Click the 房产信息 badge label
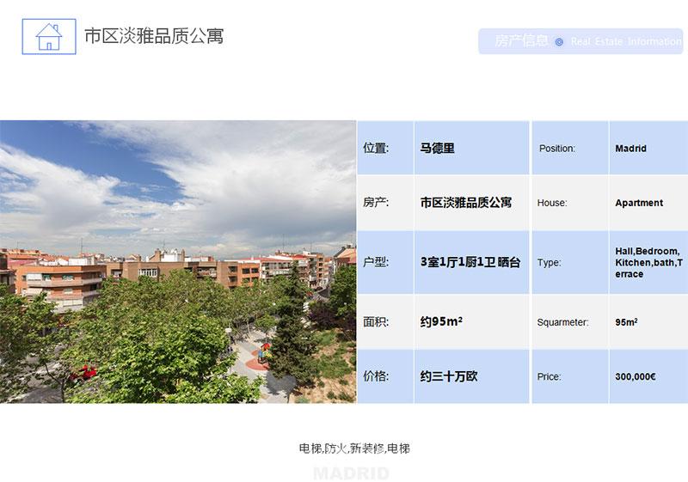 pos(521,40)
